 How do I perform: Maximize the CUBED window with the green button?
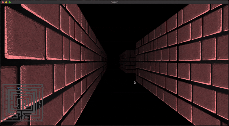(10, 2)
